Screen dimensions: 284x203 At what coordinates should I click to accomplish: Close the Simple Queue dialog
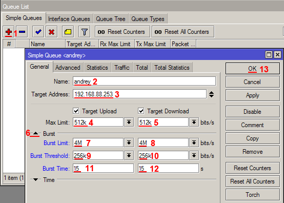(277, 55)
